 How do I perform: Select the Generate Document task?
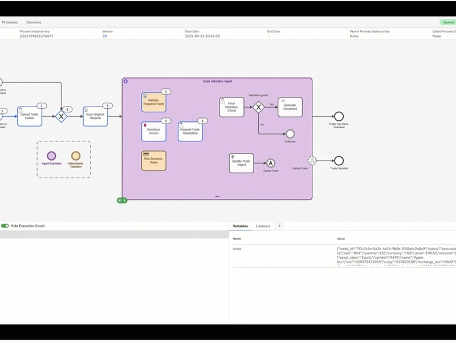click(x=290, y=107)
